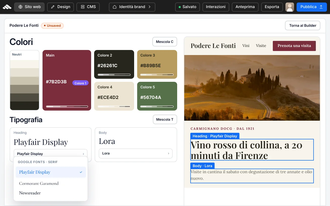Viewport: 330px width, 206px height.
Task: Adjust the Colore 5 shade slider
Action: point(157,107)
